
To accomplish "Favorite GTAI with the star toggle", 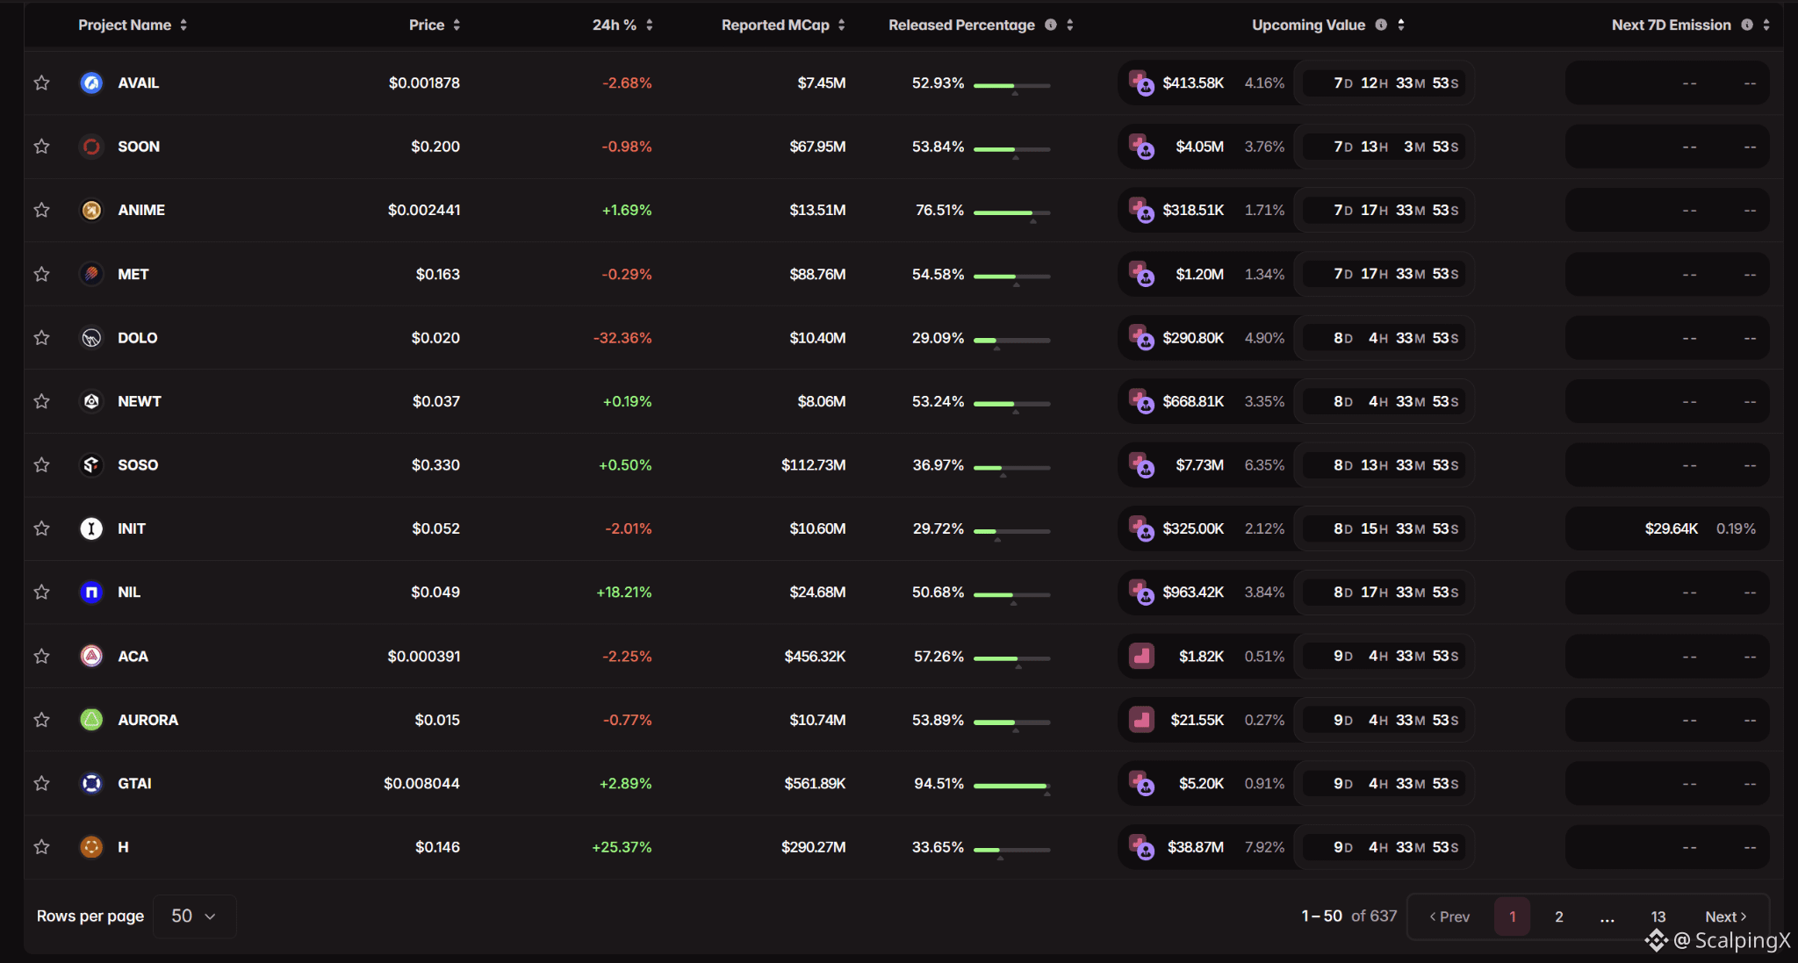I will coord(41,783).
